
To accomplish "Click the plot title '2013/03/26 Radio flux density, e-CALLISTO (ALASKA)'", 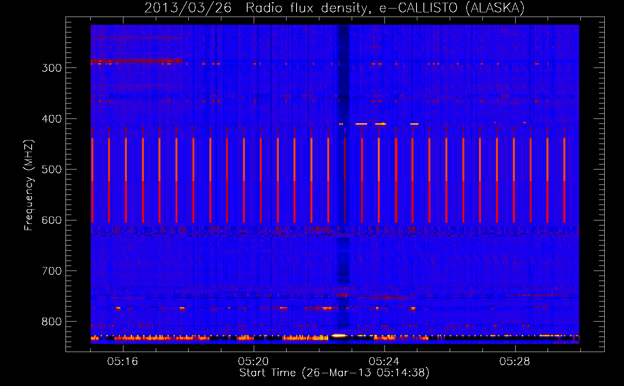I will coord(334,8).
